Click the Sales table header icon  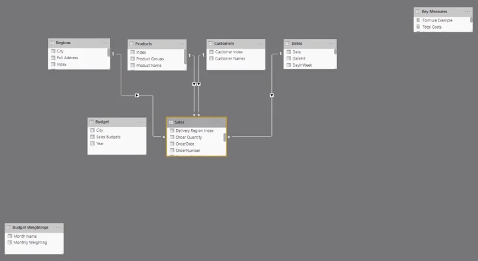coord(171,122)
